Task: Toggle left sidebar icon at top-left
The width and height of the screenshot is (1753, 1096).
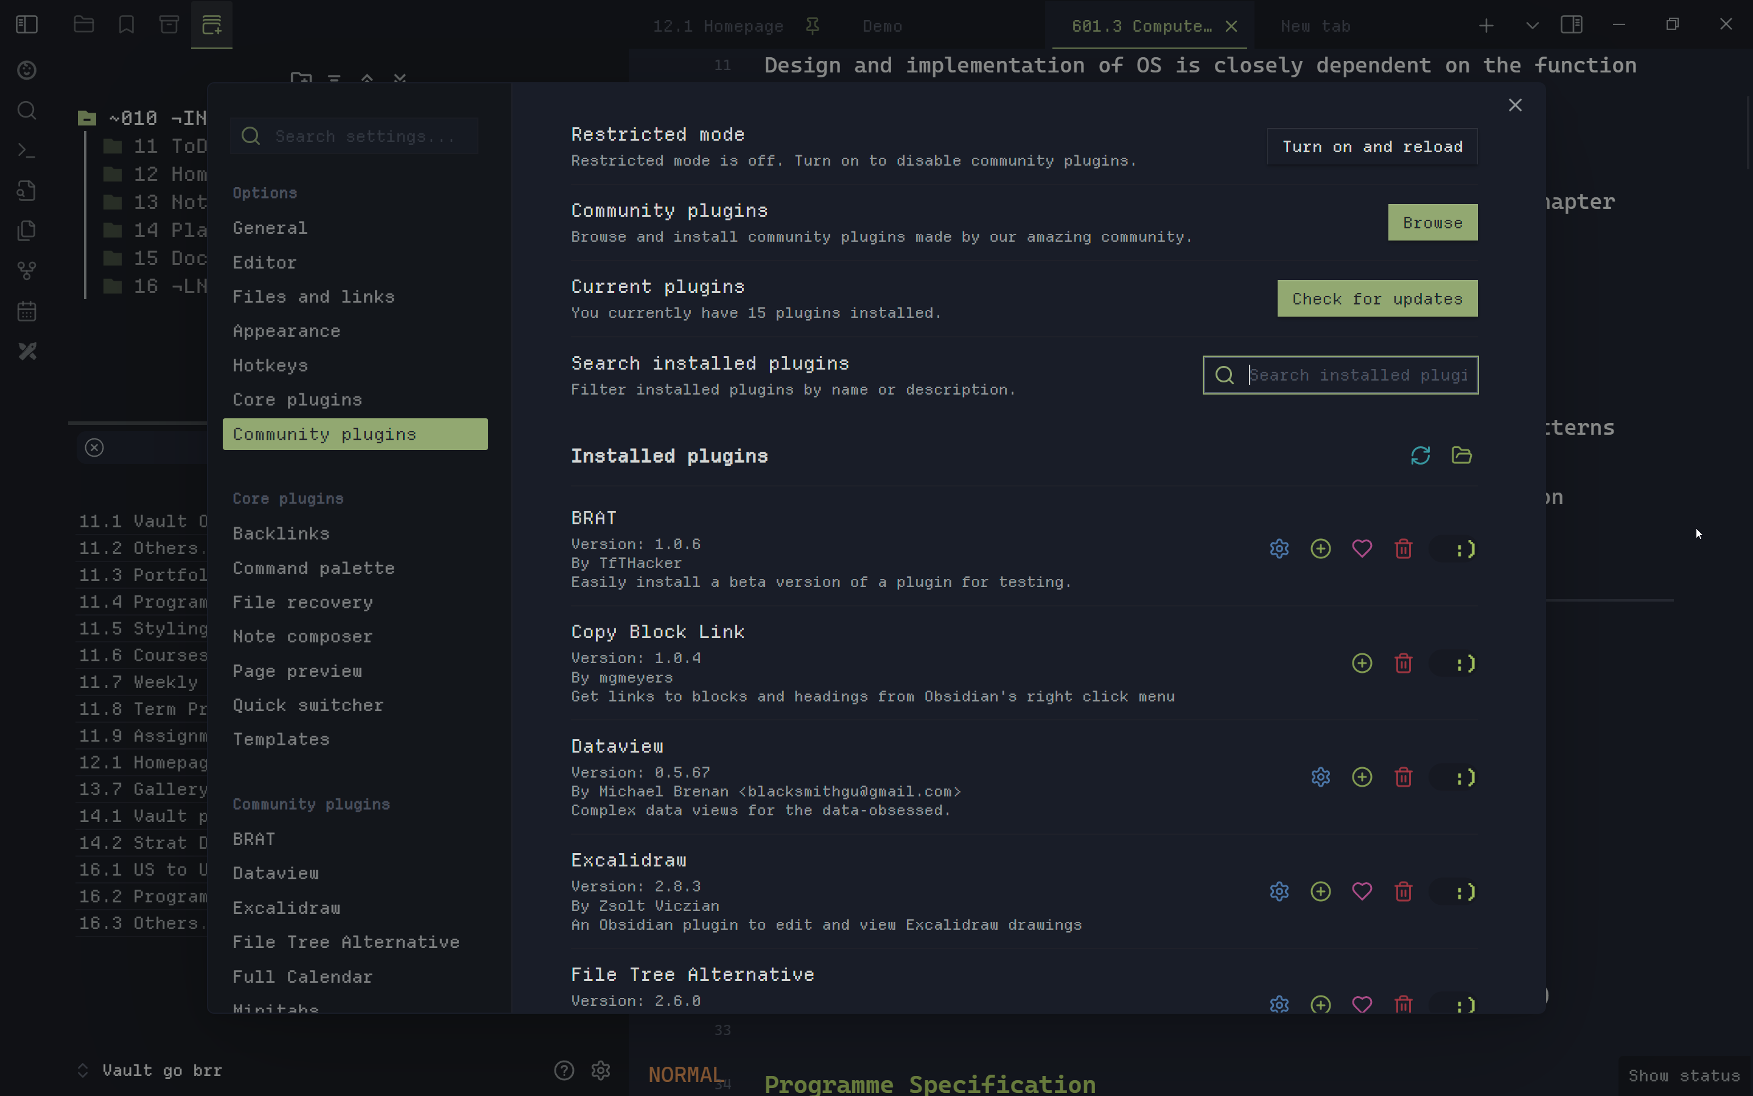Action: (x=27, y=24)
